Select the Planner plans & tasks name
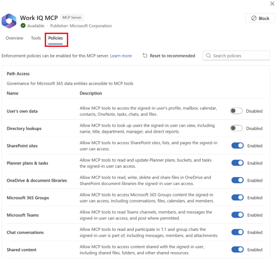This screenshot has height=259, width=277. (x=27, y=163)
